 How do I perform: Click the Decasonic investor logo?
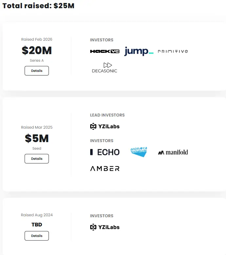(105, 68)
